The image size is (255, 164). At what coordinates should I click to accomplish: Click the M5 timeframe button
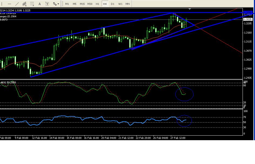74,4
